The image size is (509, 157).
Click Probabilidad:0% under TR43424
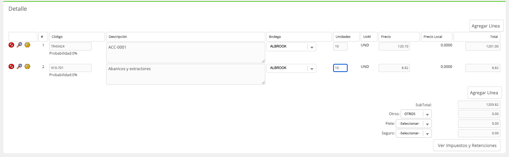63,53
